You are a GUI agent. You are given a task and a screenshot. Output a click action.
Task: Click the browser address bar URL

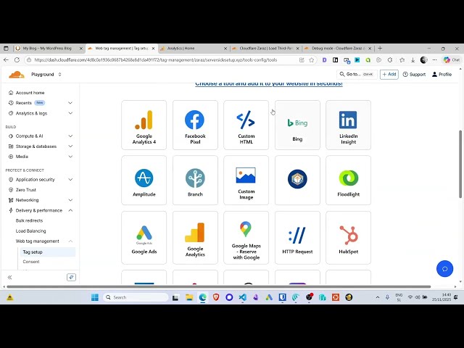155,60
